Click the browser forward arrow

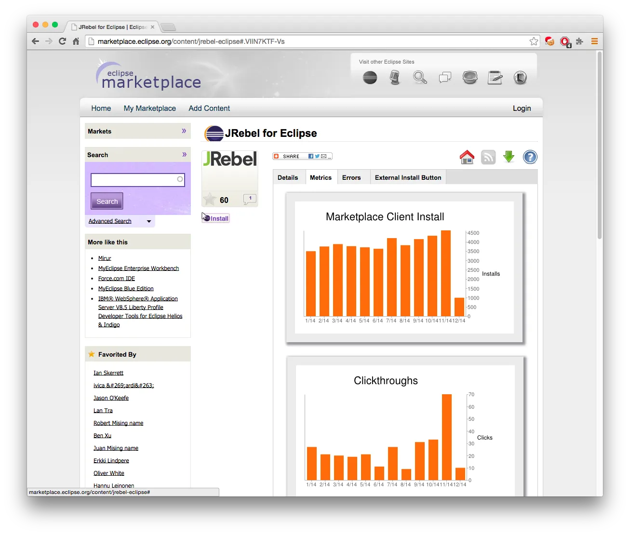click(49, 41)
